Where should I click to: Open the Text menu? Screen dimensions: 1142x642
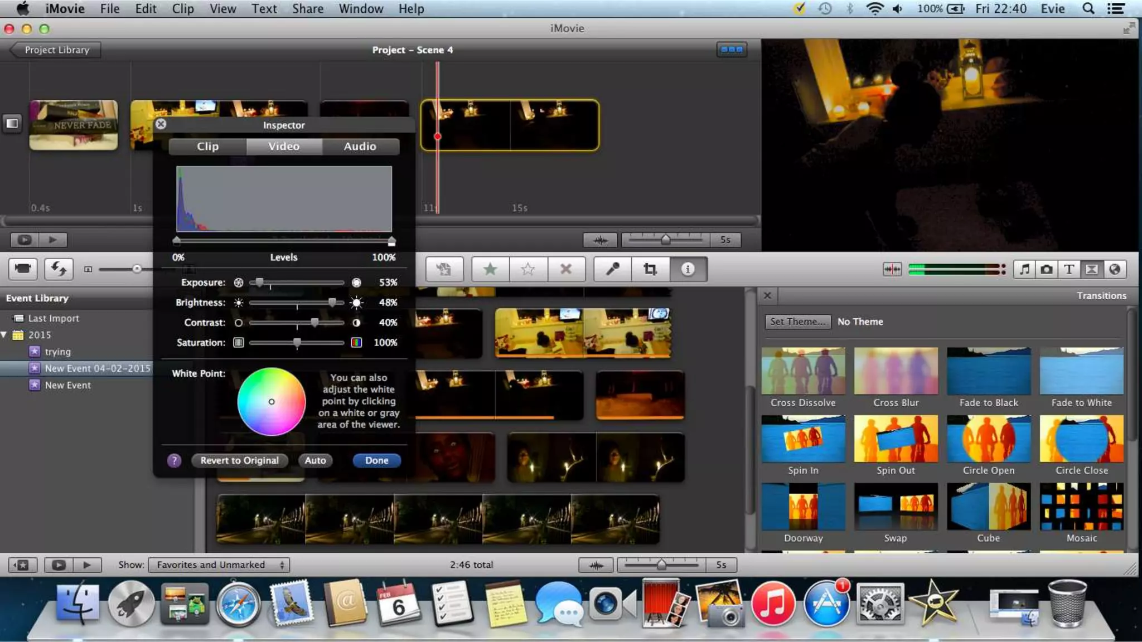click(264, 9)
